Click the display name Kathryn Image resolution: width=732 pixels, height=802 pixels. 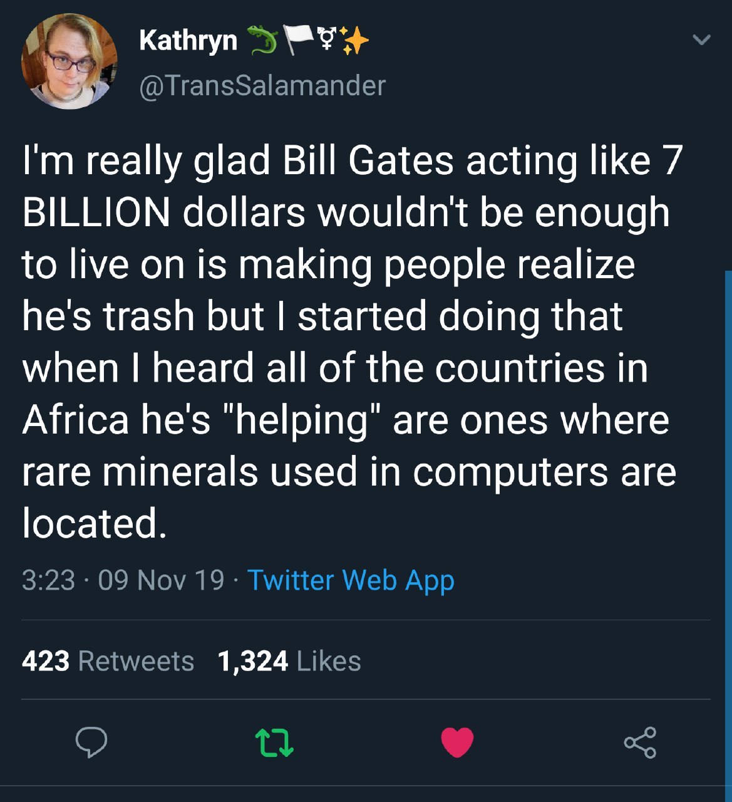pyautogui.click(x=188, y=41)
